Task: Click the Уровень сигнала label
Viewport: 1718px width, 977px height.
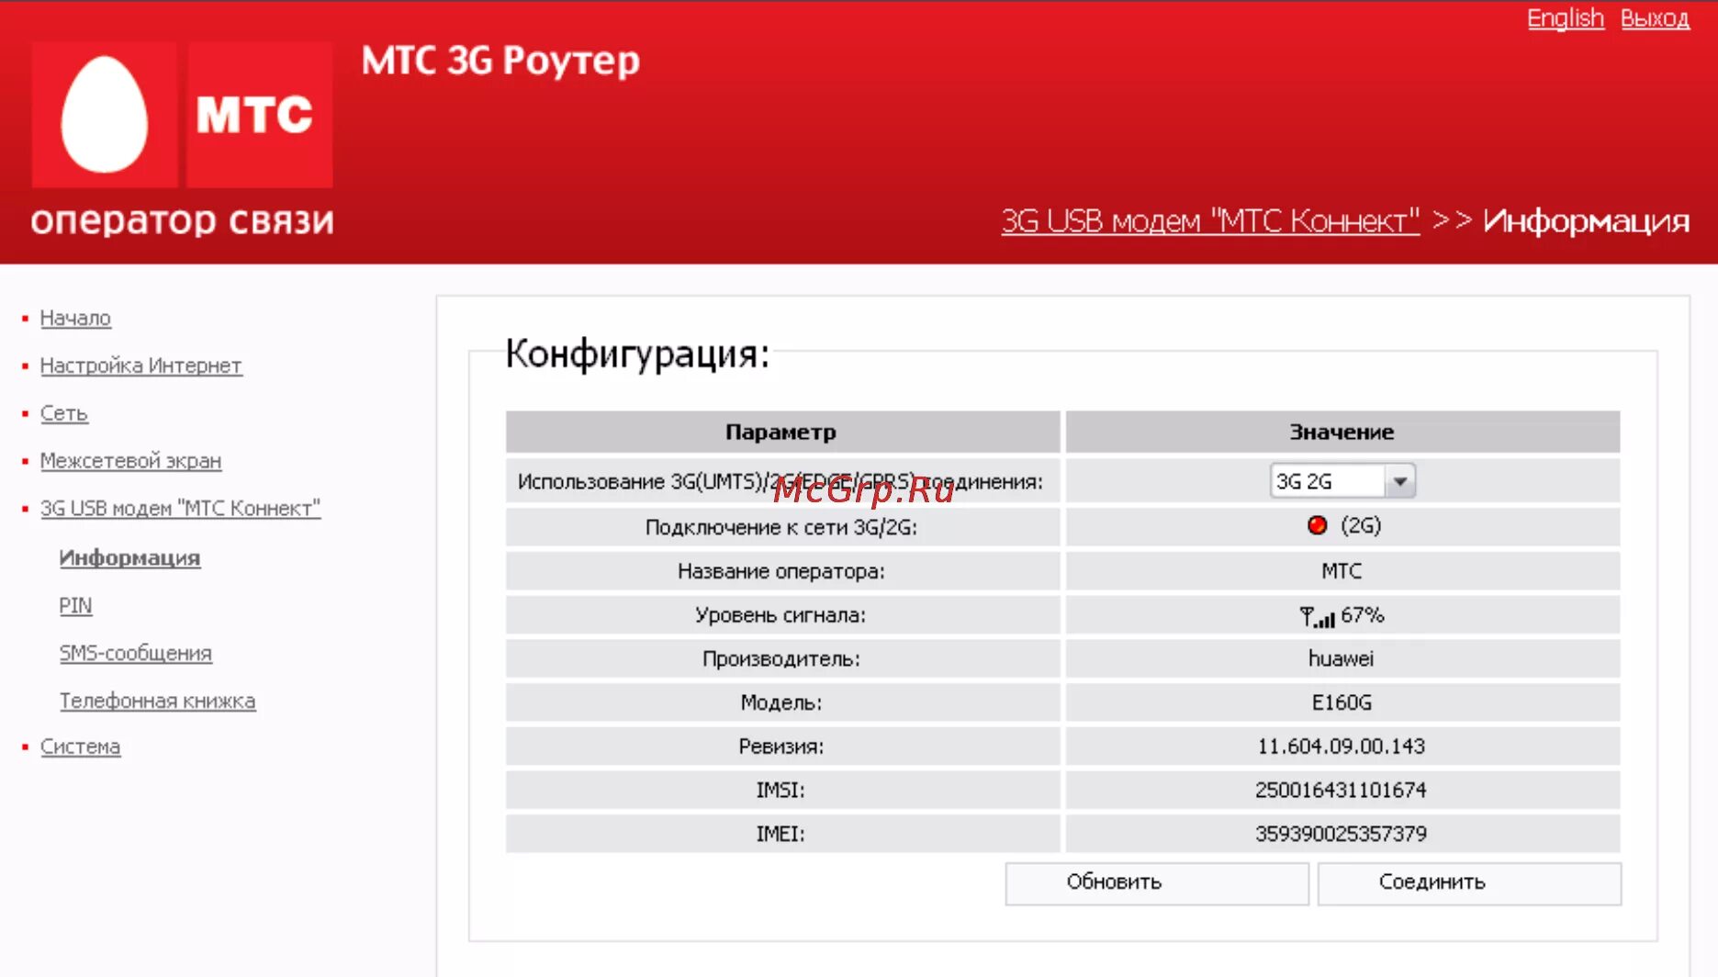Action: coord(780,615)
